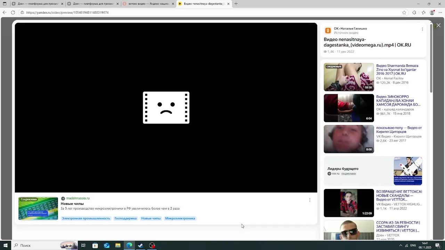Screen dimensions: 445x250
Task: Open the Кирилл Щигорцов video title link
Action: 399,130
